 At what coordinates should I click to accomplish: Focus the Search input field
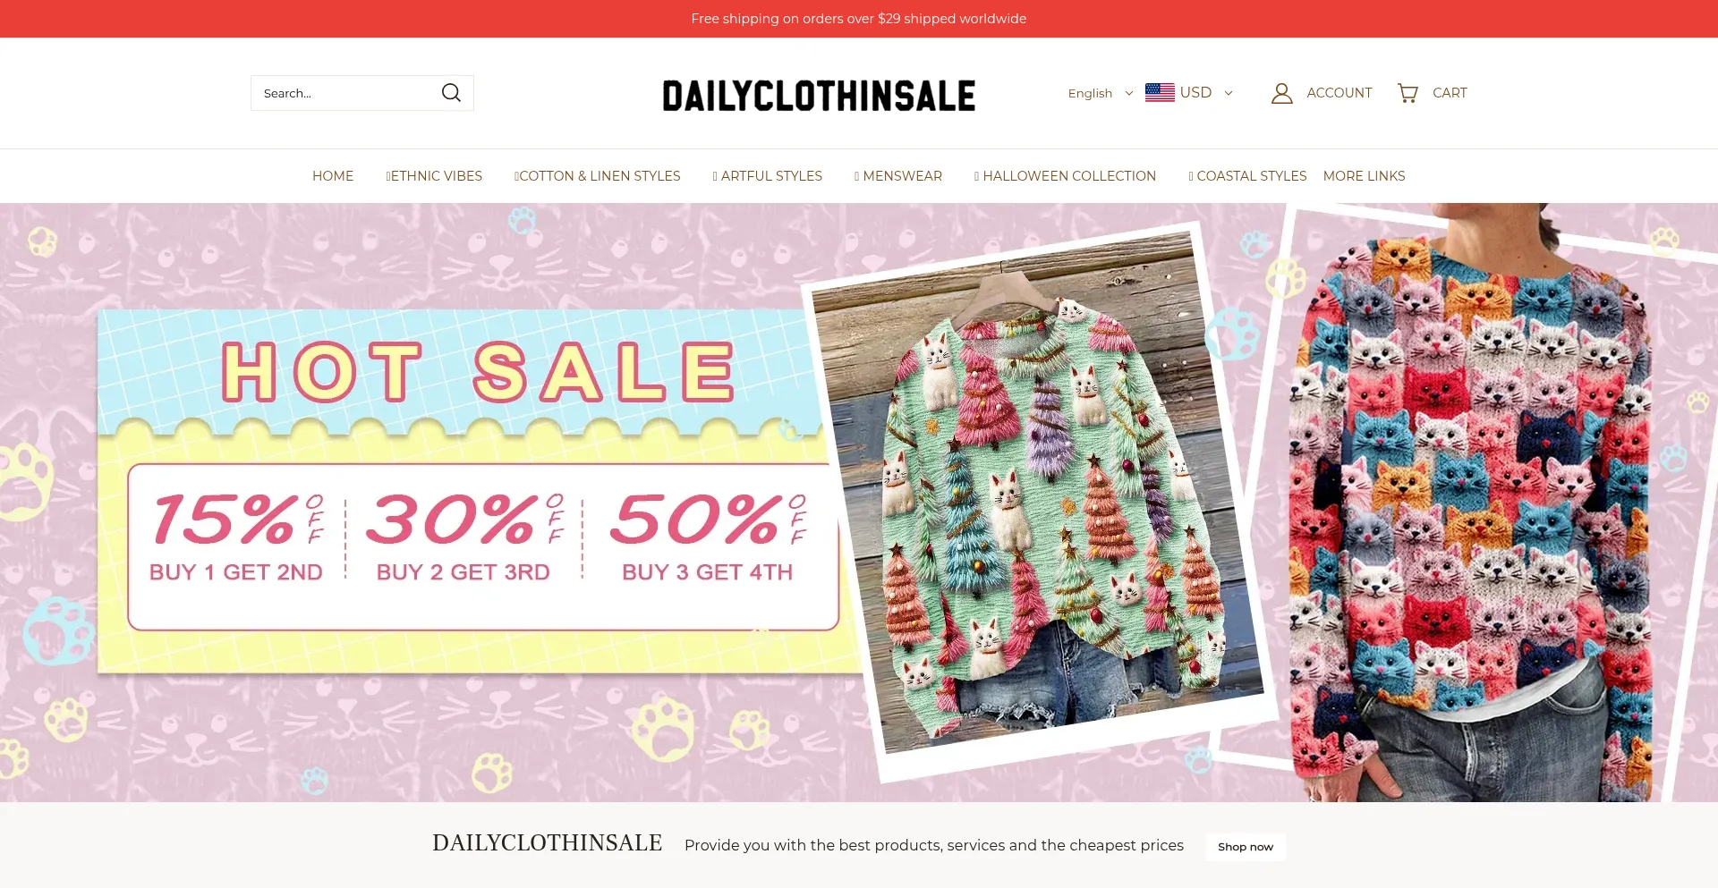[345, 93]
